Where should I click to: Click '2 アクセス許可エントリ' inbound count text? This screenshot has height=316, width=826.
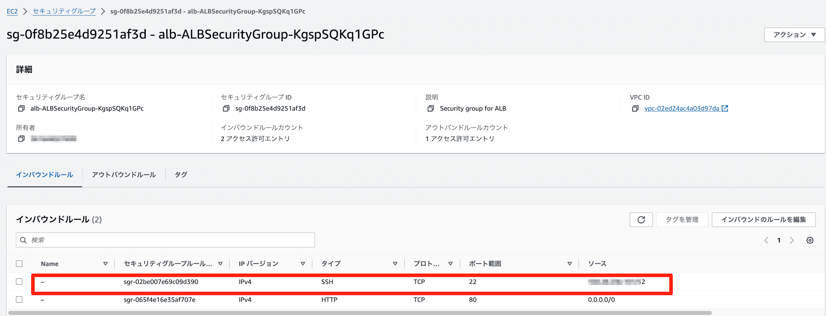tap(255, 139)
